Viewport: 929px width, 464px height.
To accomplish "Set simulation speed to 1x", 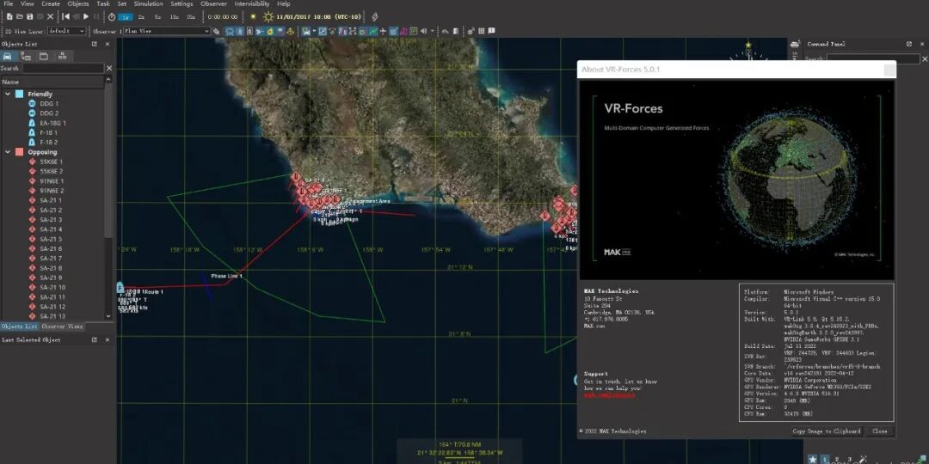I will pyautogui.click(x=125, y=17).
